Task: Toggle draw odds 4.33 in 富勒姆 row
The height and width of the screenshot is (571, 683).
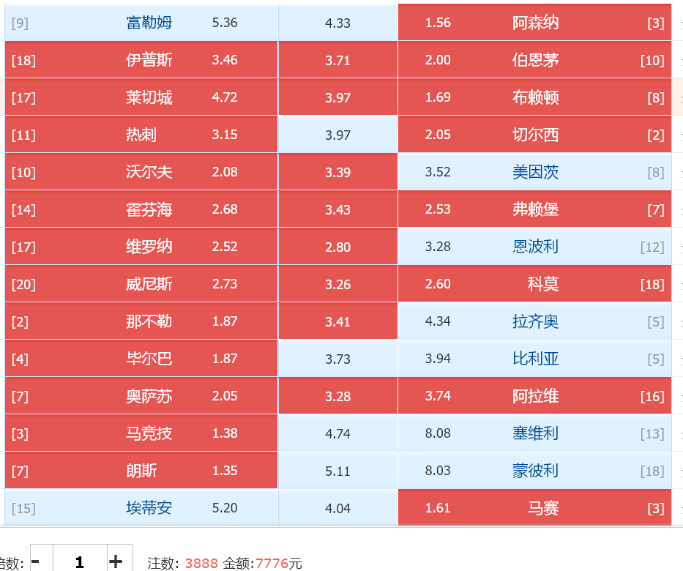Action: [x=338, y=23]
